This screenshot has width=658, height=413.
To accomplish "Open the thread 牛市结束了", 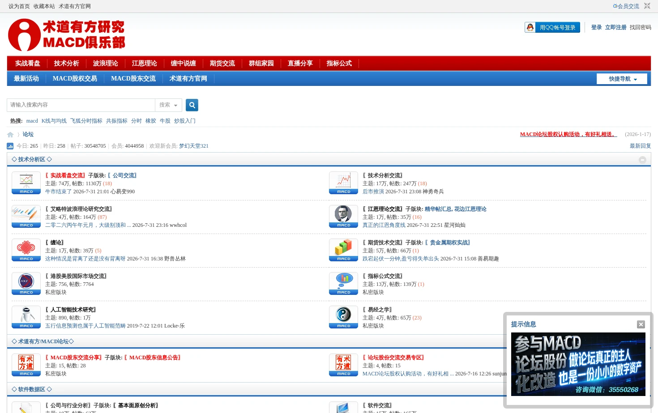I will [59, 192].
